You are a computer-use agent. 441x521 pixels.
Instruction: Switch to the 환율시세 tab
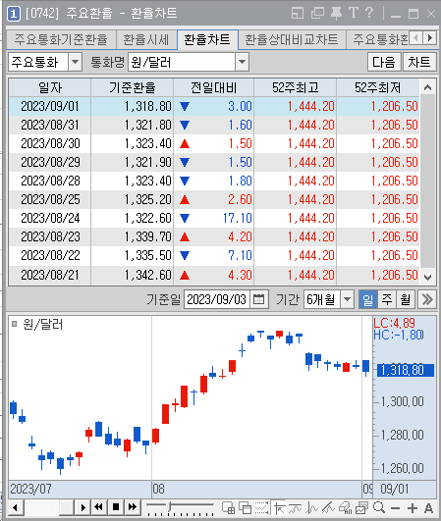point(146,39)
